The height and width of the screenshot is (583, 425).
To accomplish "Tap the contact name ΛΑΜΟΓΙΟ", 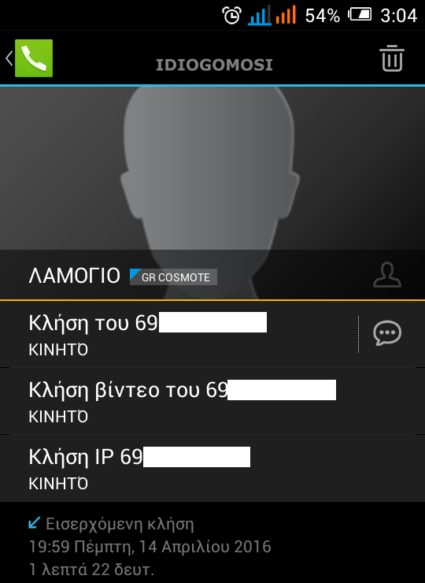I will click(74, 276).
